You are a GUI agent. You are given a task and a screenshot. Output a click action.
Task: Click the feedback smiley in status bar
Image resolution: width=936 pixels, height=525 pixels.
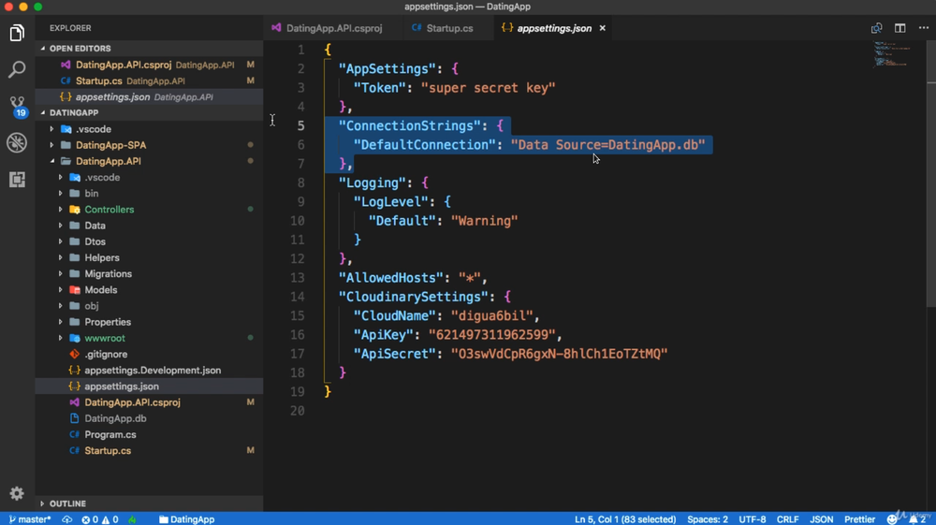pos(892,519)
